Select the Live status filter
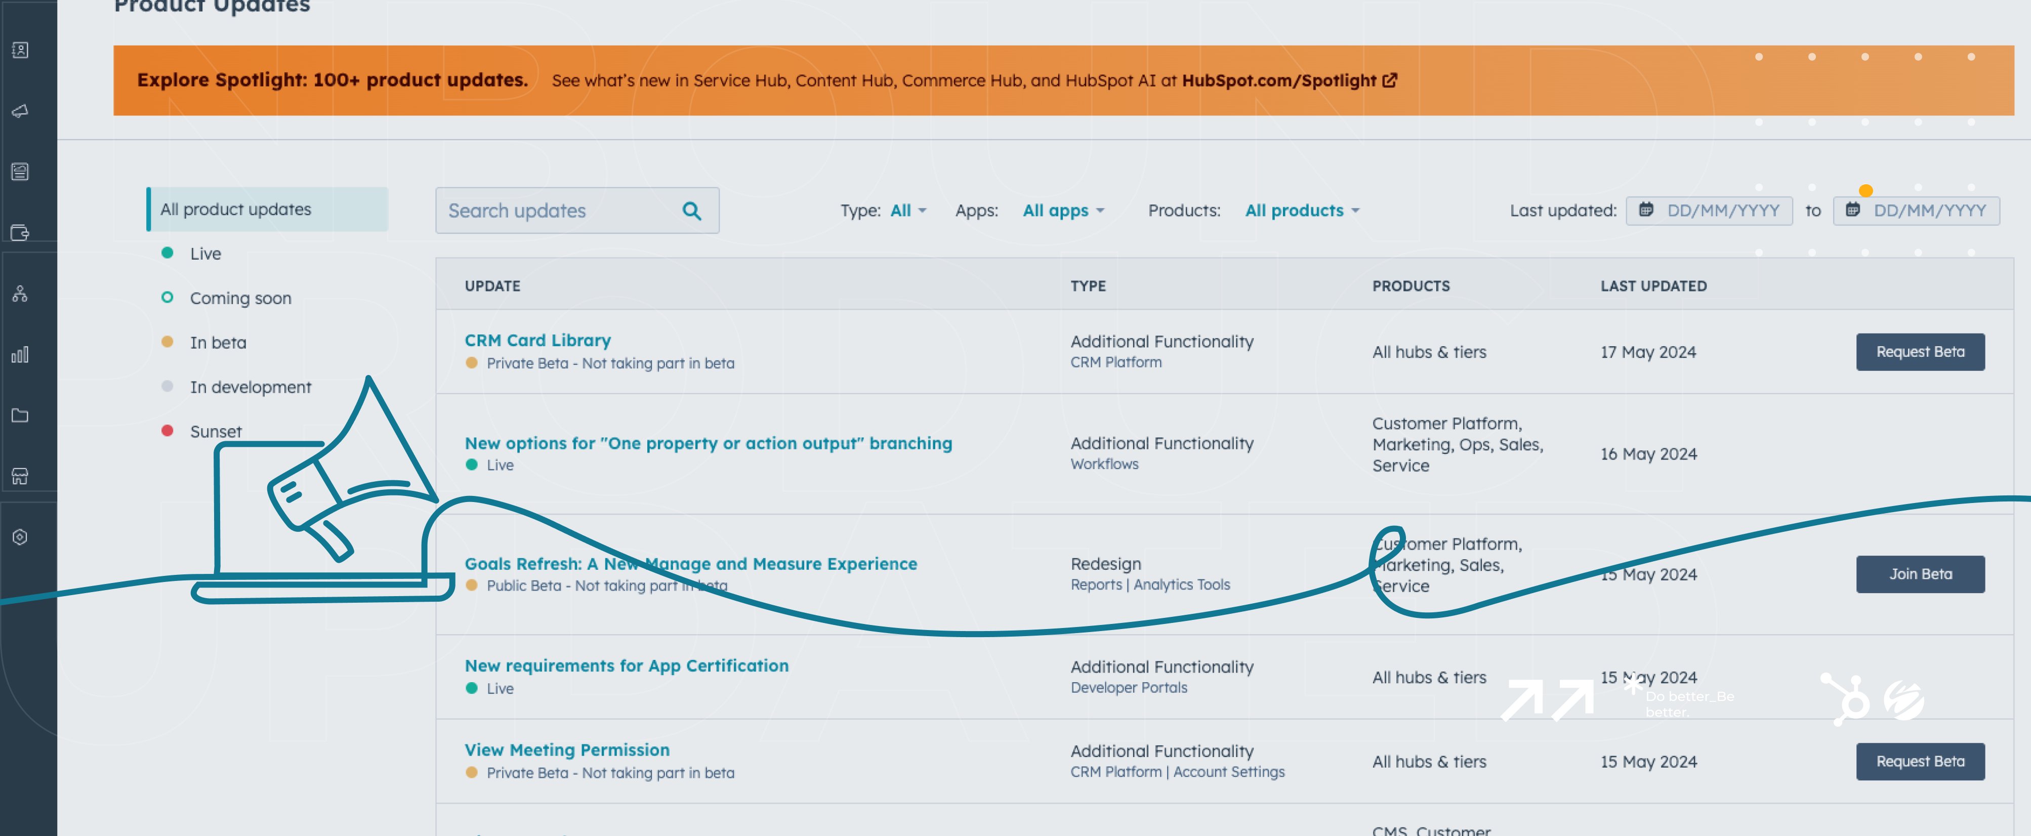The width and height of the screenshot is (2031, 836). coord(206,253)
